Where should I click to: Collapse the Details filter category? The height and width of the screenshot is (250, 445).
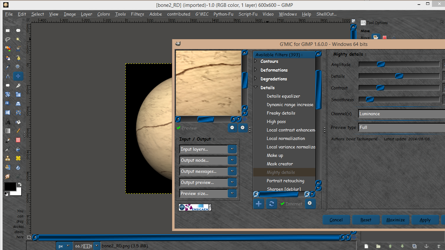[256, 88]
